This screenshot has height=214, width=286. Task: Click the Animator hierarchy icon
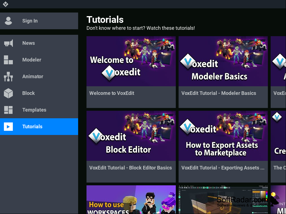pos(8,77)
